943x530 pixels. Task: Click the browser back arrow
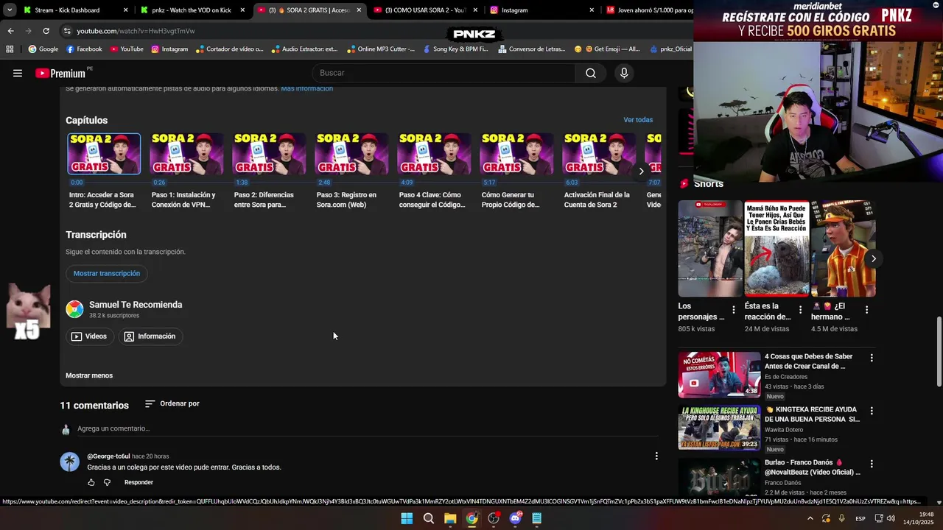click(x=10, y=31)
